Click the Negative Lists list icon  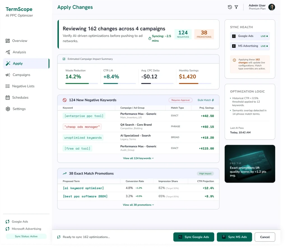tap(8, 86)
